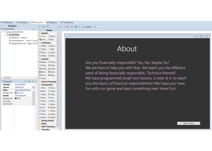Switch to the DatBoi.java tab
Image resolution: width=212 pixels, height=151 pixels.
point(7,22)
